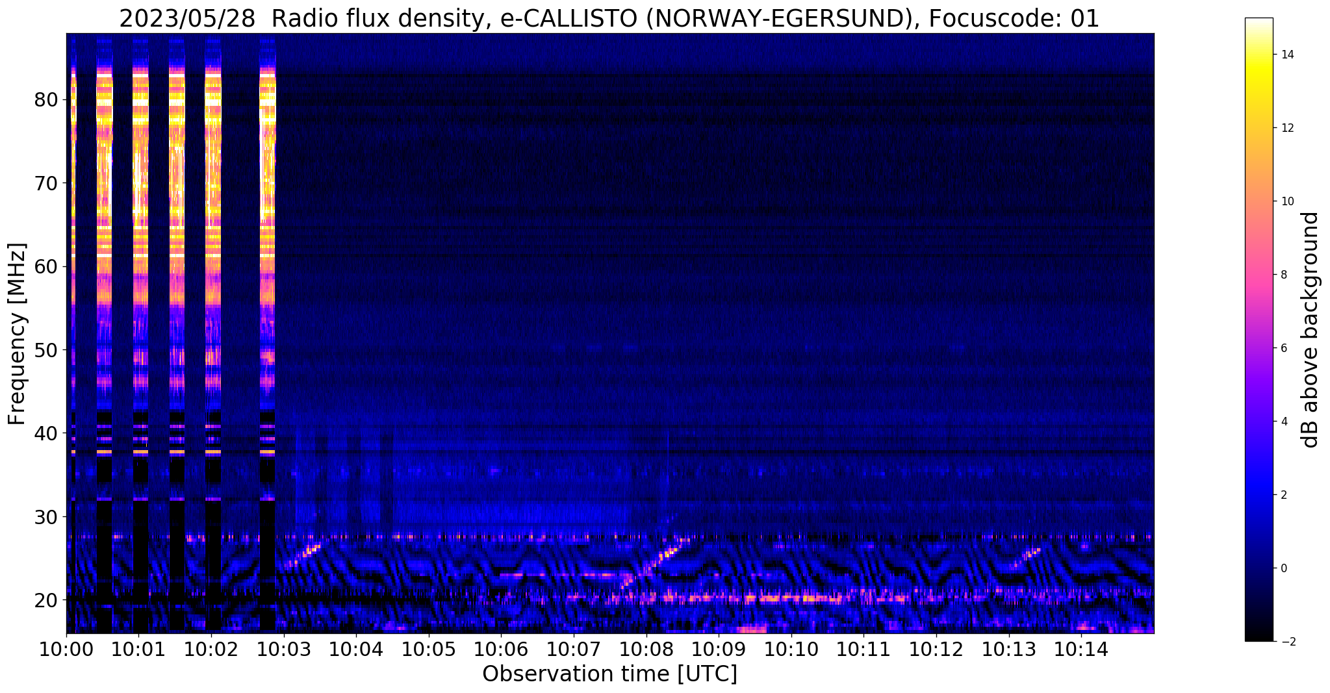Click the 10:02 time tick label
Image resolution: width=1330 pixels, height=693 pixels.
[x=211, y=649]
